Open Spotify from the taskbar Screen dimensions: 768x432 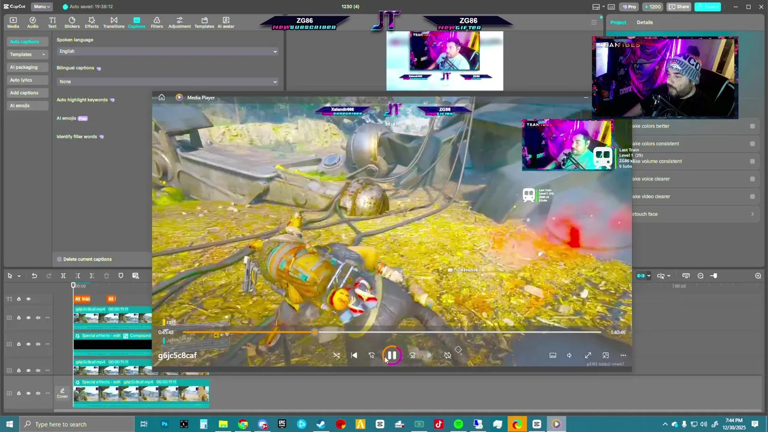458,424
